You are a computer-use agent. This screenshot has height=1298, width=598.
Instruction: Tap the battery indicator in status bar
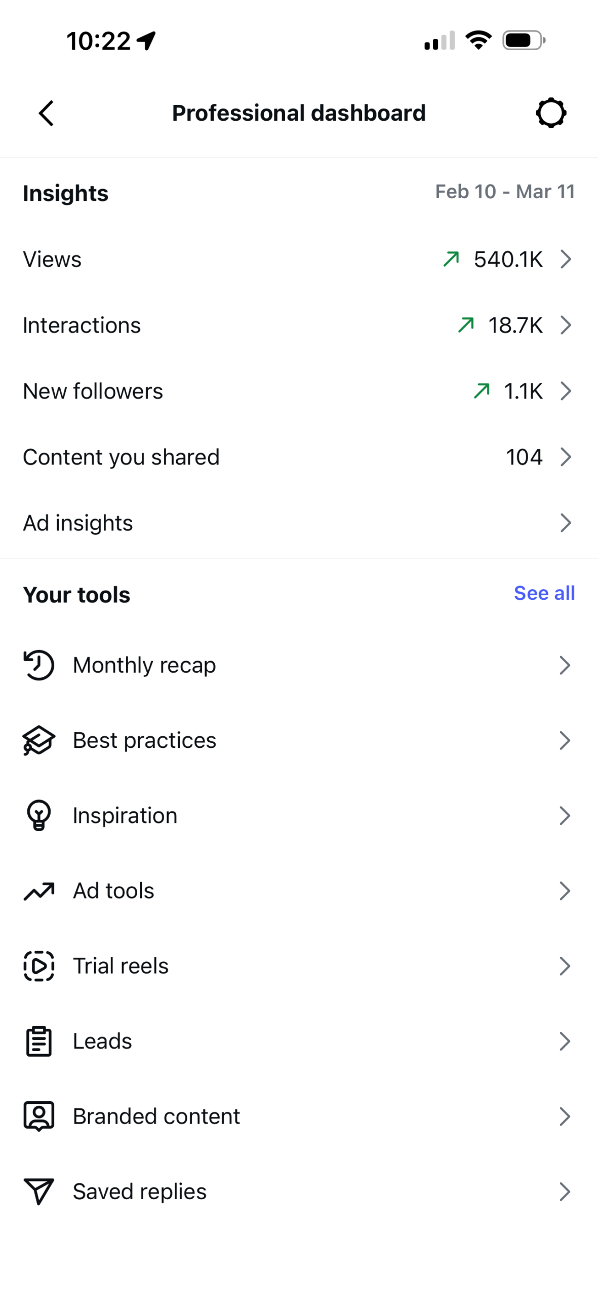pyautogui.click(x=524, y=40)
